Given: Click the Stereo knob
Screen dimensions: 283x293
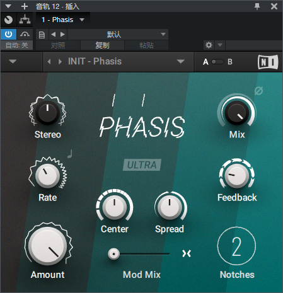Looking at the screenshot, I should click(47, 112).
